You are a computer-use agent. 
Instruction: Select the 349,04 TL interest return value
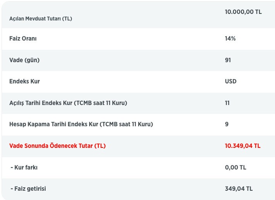click(239, 189)
